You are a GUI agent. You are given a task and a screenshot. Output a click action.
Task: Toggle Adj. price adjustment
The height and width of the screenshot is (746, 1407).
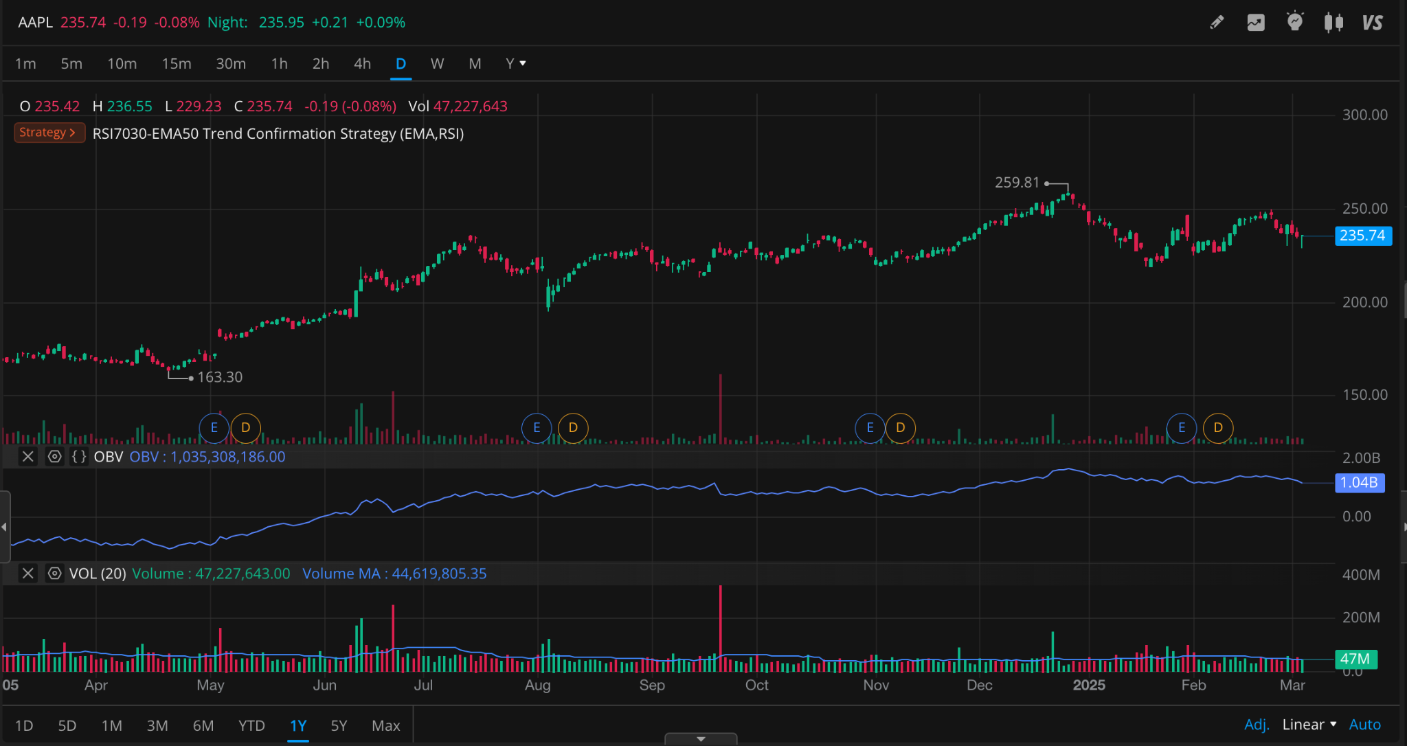pyautogui.click(x=1257, y=725)
